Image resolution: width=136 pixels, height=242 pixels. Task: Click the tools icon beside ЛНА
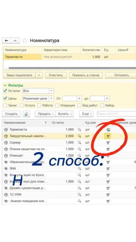[6, 169]
